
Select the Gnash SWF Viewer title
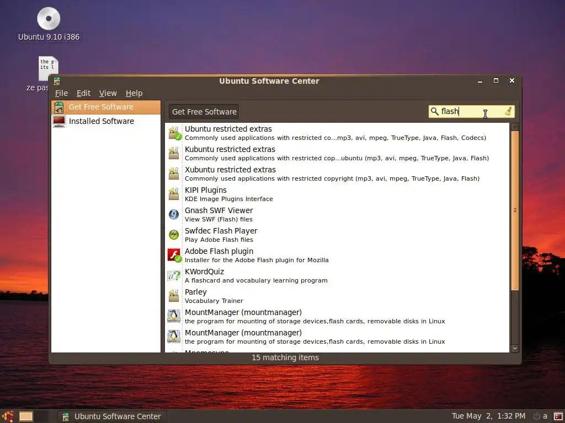coord(218,210)
